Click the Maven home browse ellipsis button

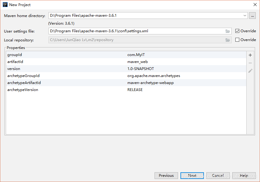[252, 16]
